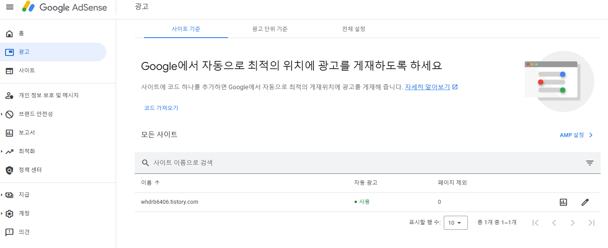Viewport: 608px width, 248px height.
Task: Open the AMP 설정 link
Action: click(572, 135)
